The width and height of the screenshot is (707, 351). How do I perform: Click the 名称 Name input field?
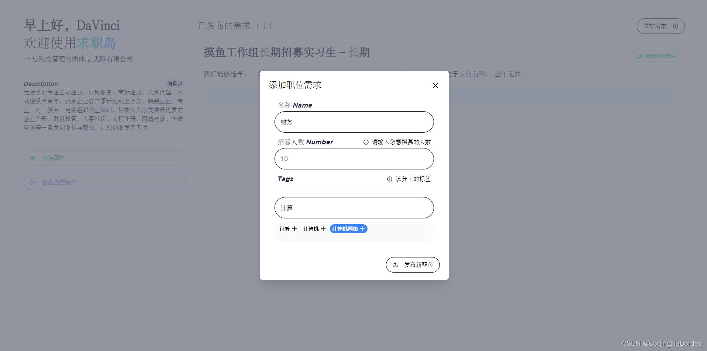pos(354,122)
